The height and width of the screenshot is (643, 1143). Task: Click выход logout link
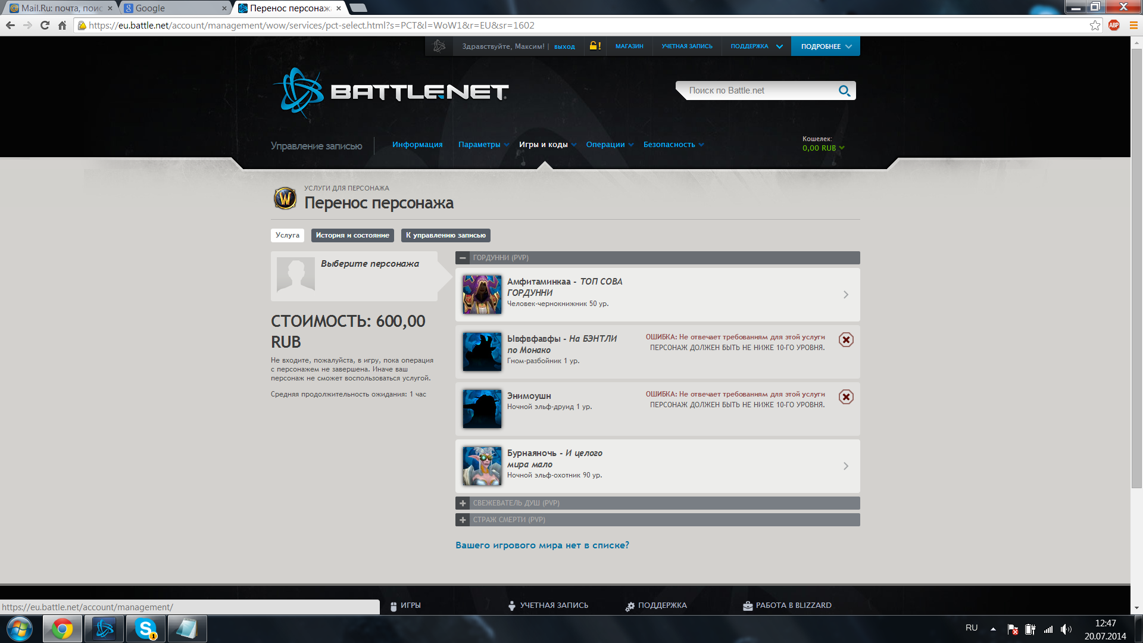coord(564,46)
